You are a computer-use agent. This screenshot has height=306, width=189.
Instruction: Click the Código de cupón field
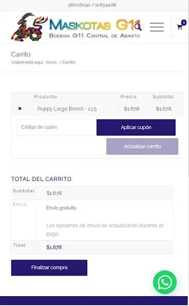point(56,127)
